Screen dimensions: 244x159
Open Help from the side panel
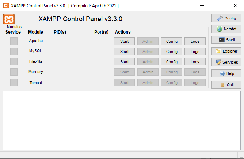[226, 73]
